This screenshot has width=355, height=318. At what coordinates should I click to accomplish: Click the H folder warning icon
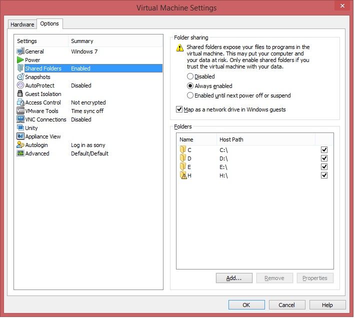click(183, 175)
